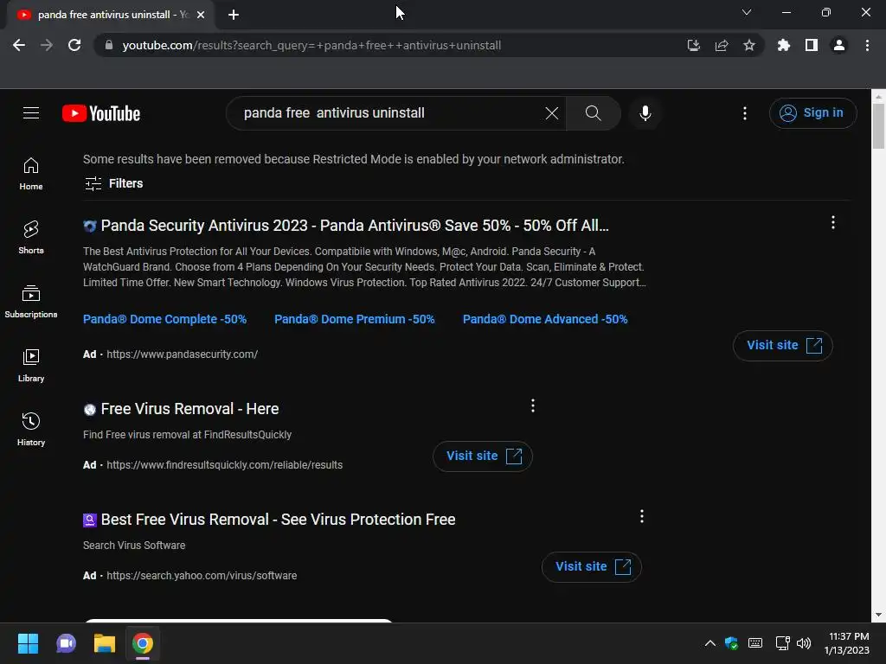Visit site for the FindResultsQuickly ad

[x=483, y=456]
